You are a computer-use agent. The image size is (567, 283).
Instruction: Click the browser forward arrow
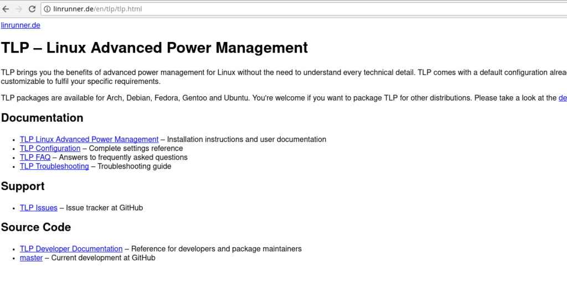click(19, 9)
